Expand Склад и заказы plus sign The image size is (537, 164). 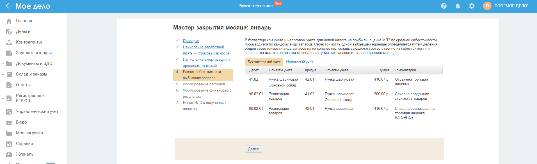[3, 74]
